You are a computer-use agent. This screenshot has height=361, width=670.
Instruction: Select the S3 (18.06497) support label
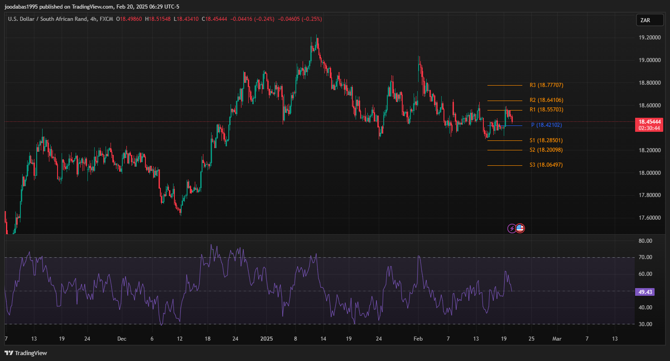tap(546, 165)
